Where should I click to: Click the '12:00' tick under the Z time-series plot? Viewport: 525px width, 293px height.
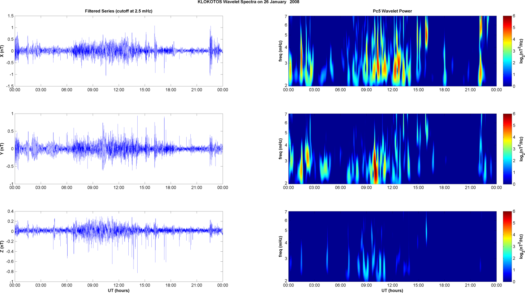pos(119,285)
